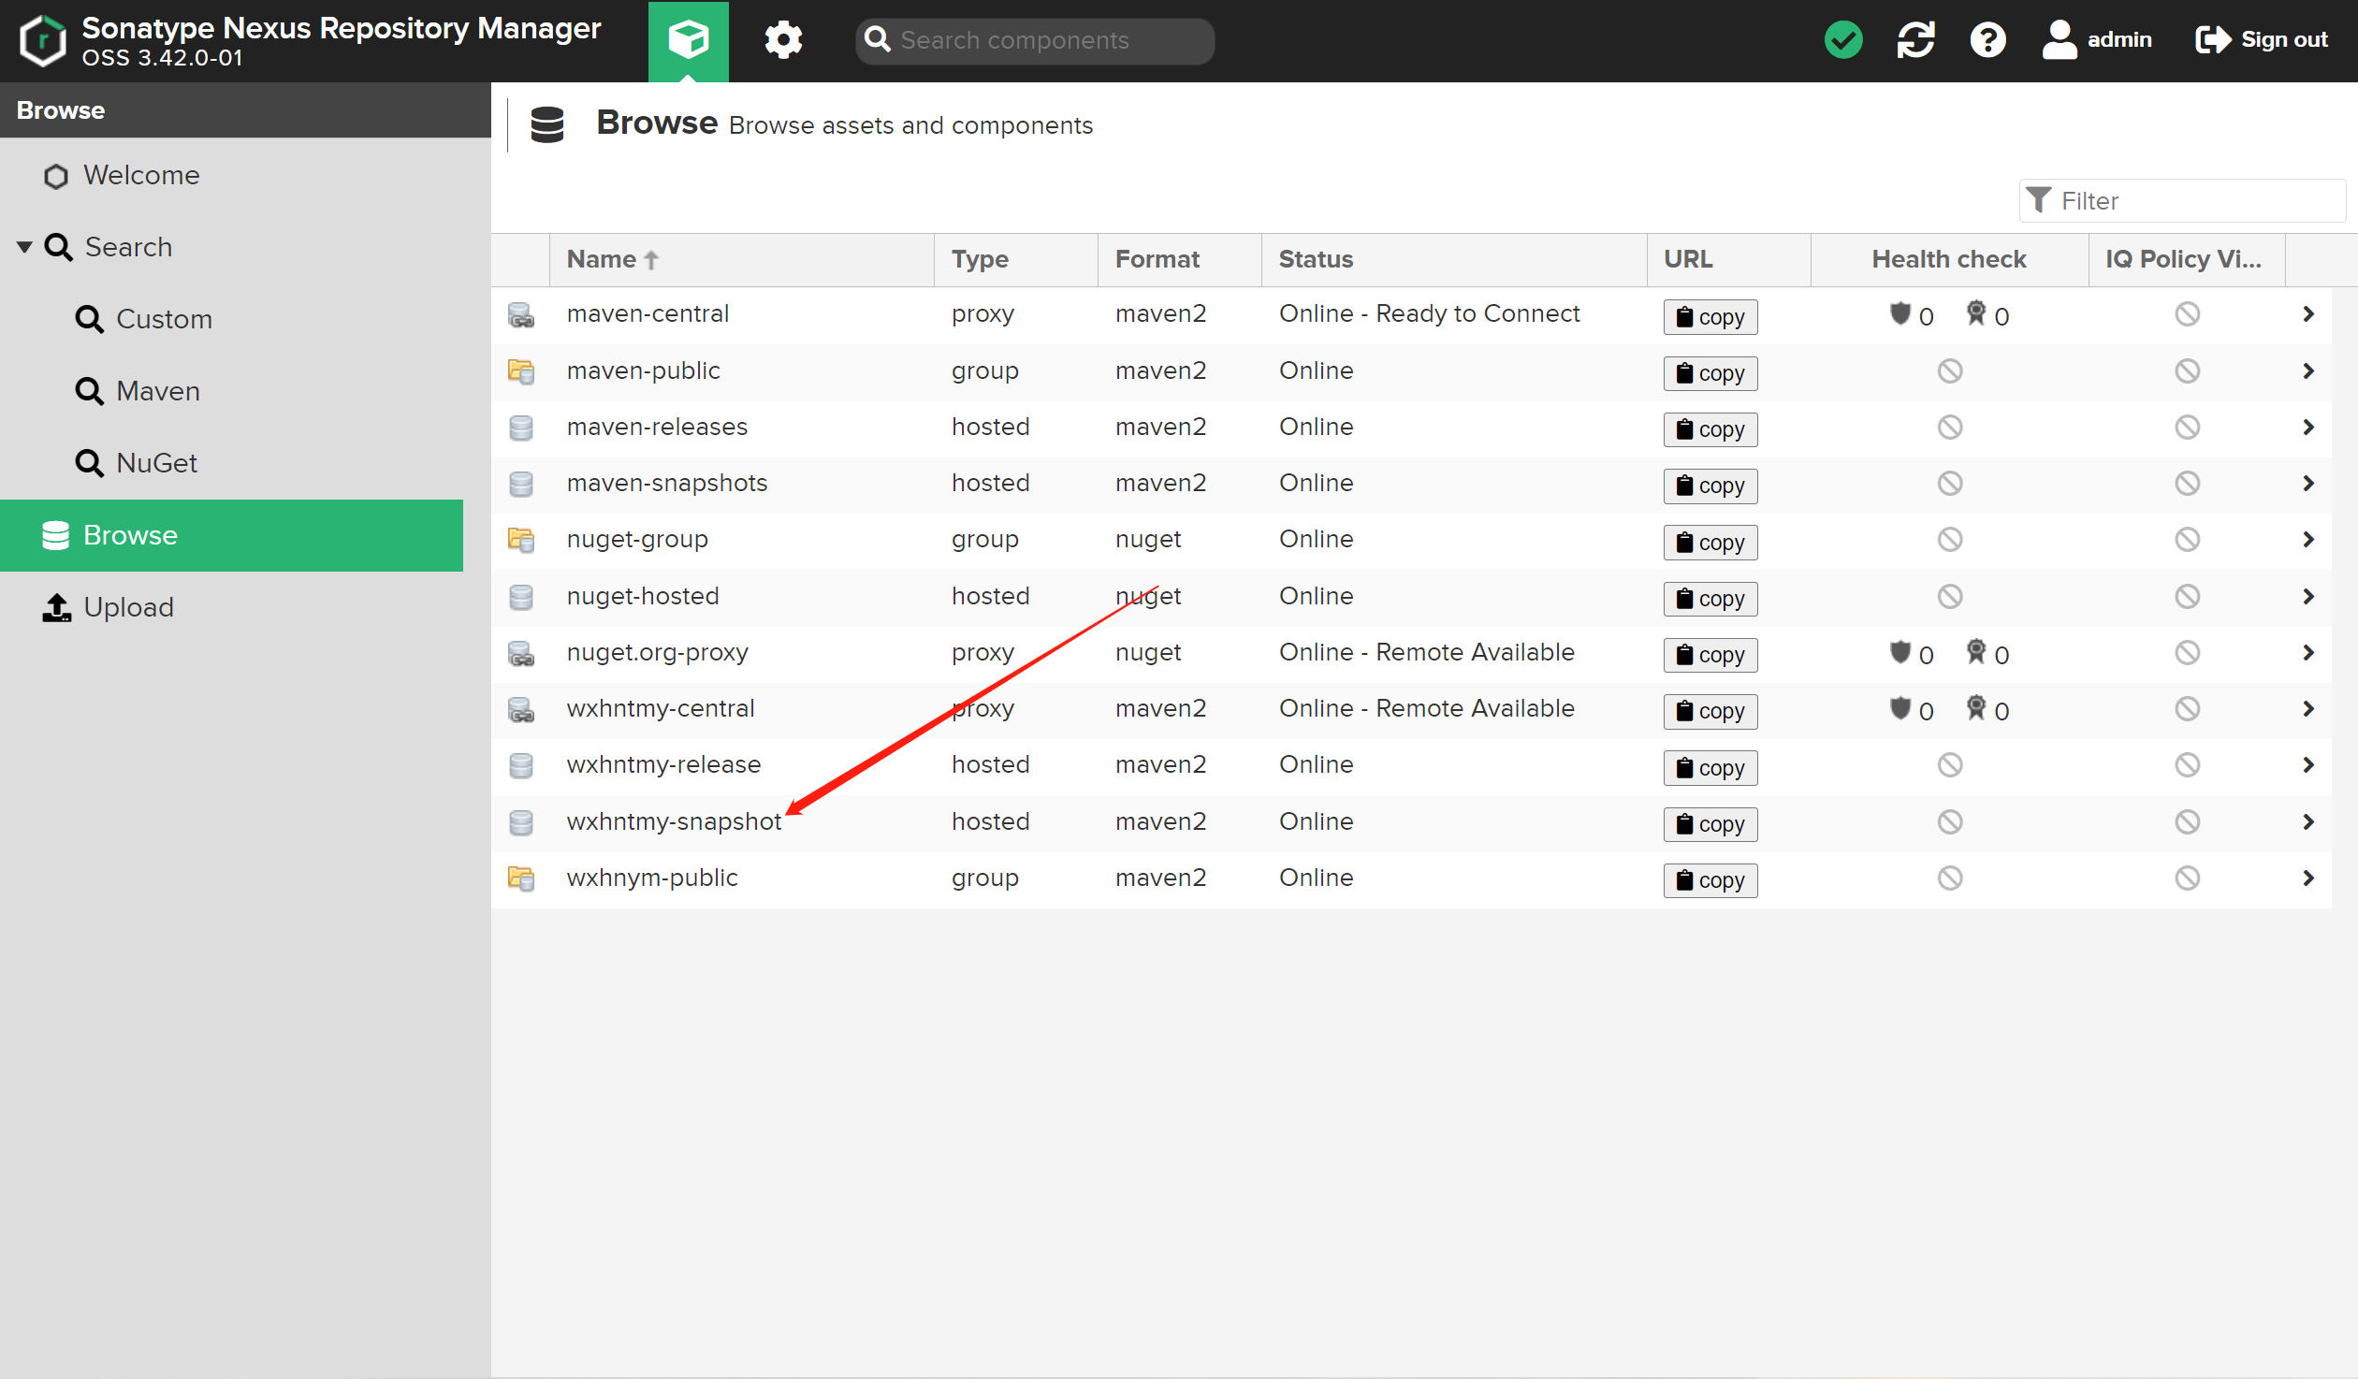Click the maven-public group folder icon
2358x1379 pixels.
pos(521,371)
